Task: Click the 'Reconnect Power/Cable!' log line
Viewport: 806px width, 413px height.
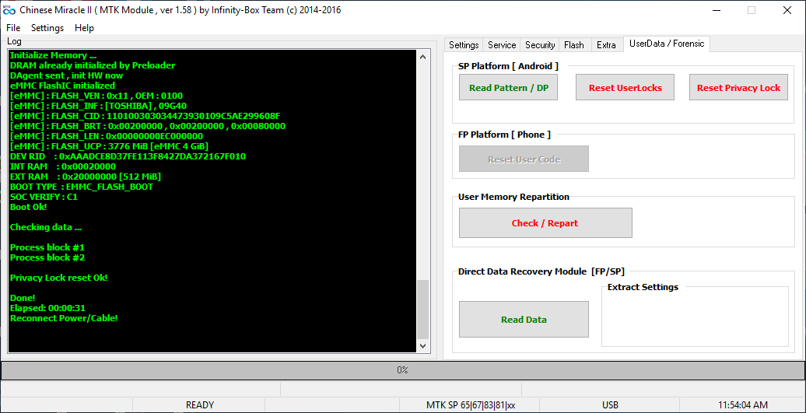Action: click(x=64, y=318)
